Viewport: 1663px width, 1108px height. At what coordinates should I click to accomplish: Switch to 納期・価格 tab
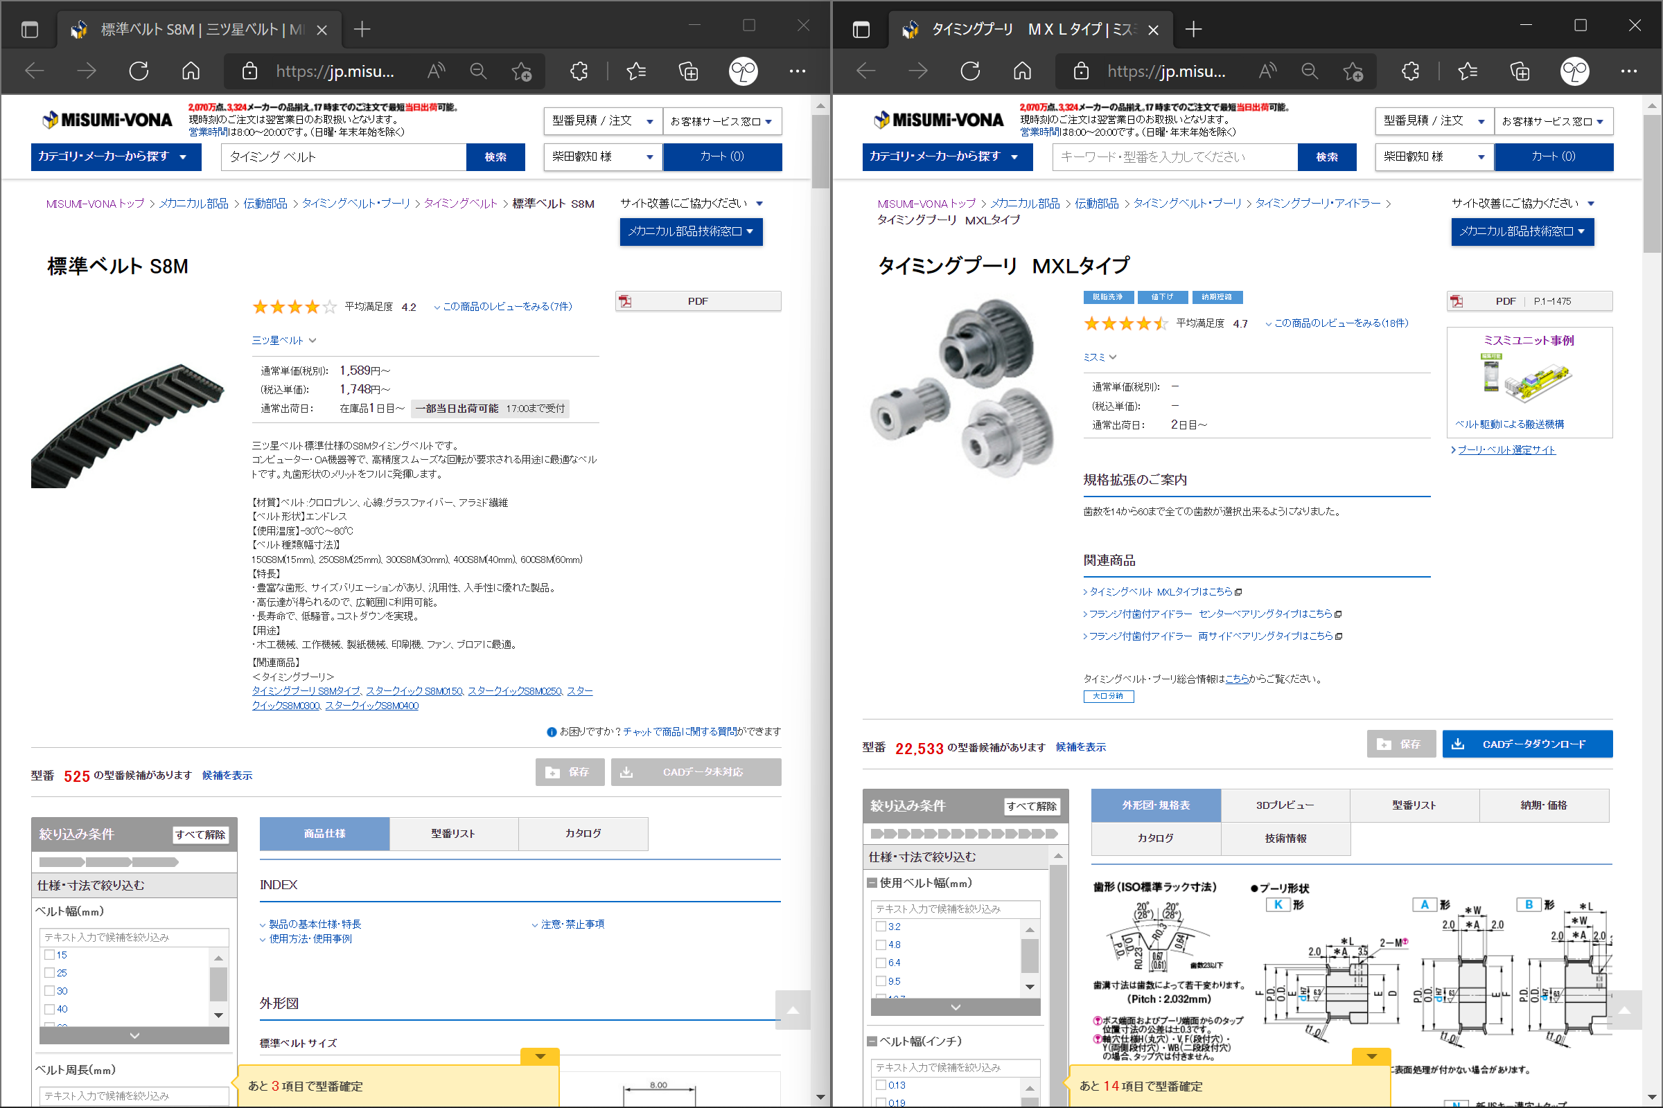pyautogui.click(x=1544, y=805)
